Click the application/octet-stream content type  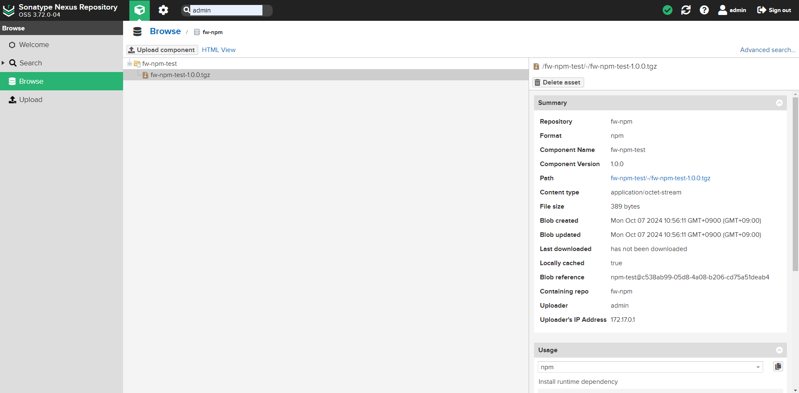646,192
